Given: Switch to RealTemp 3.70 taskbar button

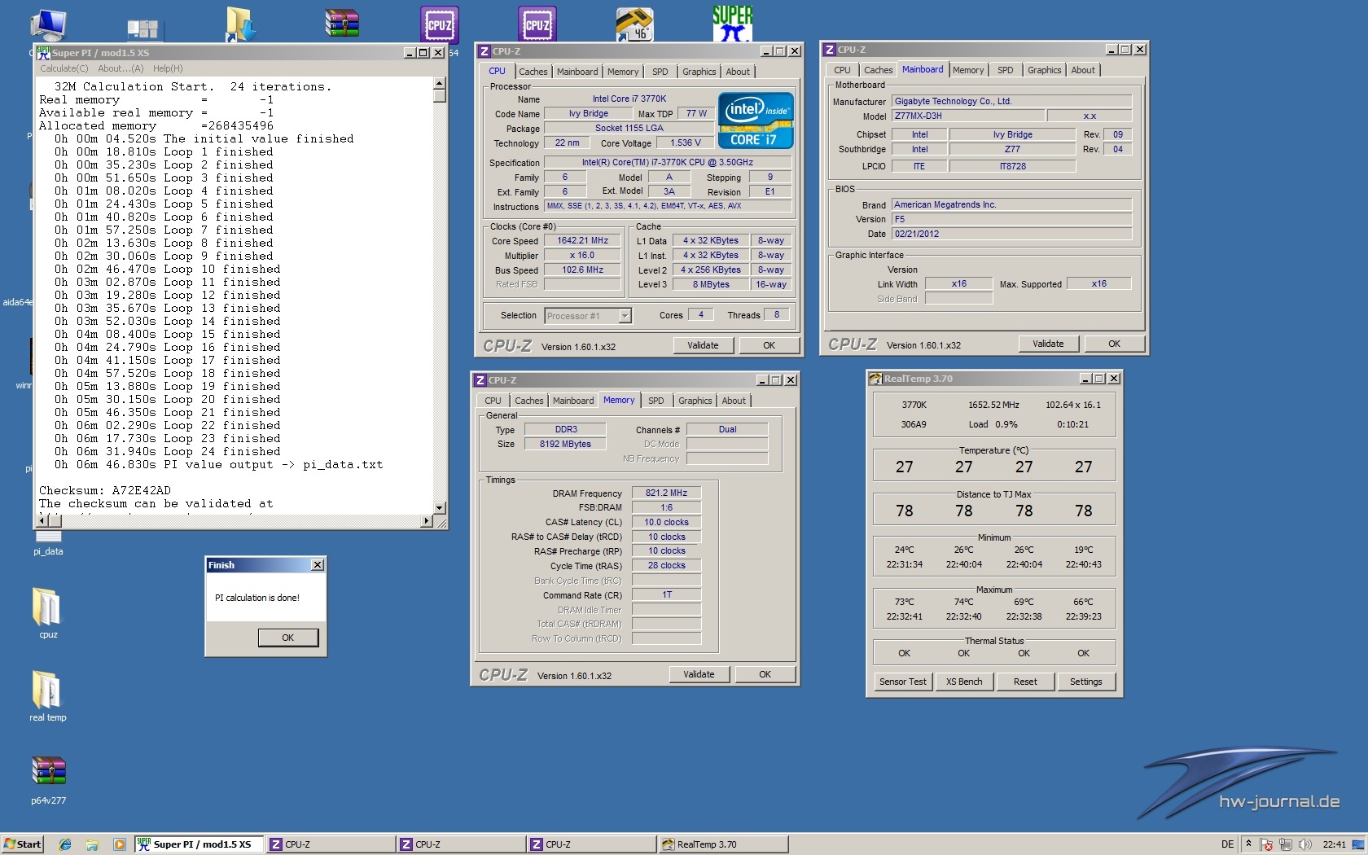Looking at the screenshot, I should point(723,844).
